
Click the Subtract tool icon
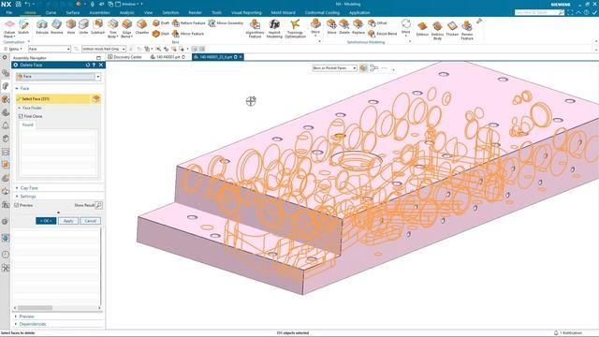(97, 27)
